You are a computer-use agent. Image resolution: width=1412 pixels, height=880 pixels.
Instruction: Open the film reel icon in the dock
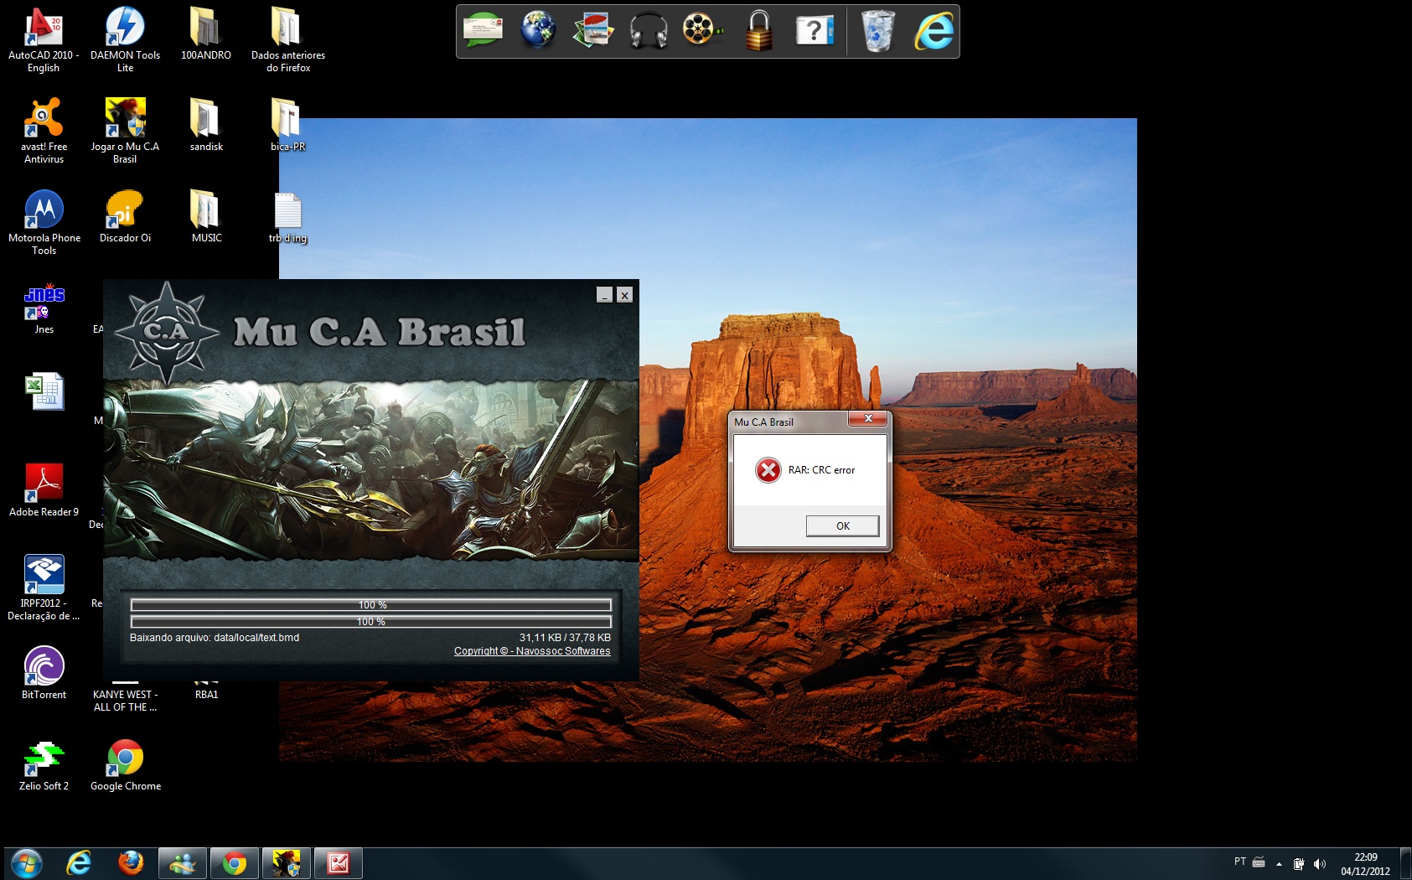[x=701, y=31]
